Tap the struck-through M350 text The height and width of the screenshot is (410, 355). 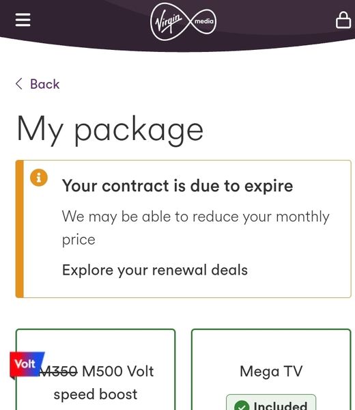(x=58, y=371)
